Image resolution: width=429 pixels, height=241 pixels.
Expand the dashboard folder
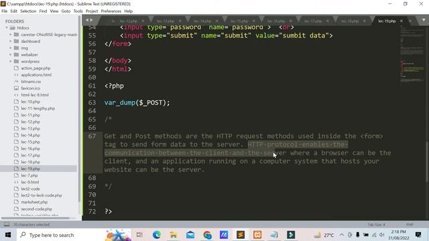11,42
